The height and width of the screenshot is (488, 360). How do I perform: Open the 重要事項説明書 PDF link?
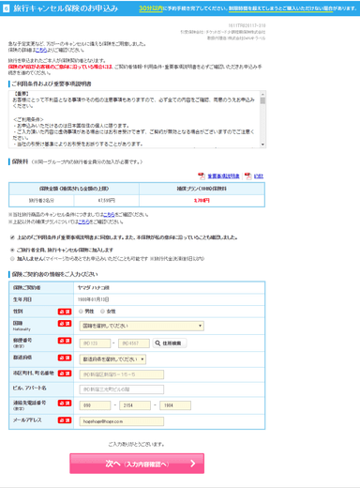coord(223,176)
